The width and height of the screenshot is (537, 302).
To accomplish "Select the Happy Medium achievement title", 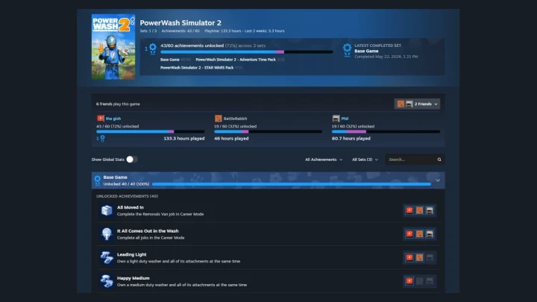I will pyautogui.click(x=134, y=278).
